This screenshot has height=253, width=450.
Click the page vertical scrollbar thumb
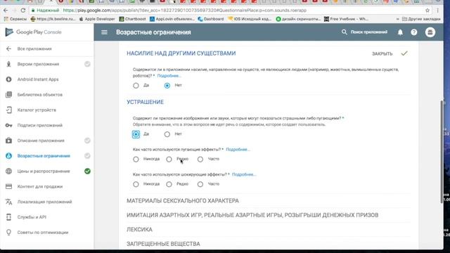(x=442, y=152)
